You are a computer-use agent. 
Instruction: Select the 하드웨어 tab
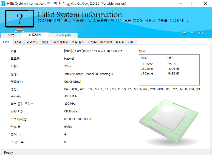click(35, 35)
